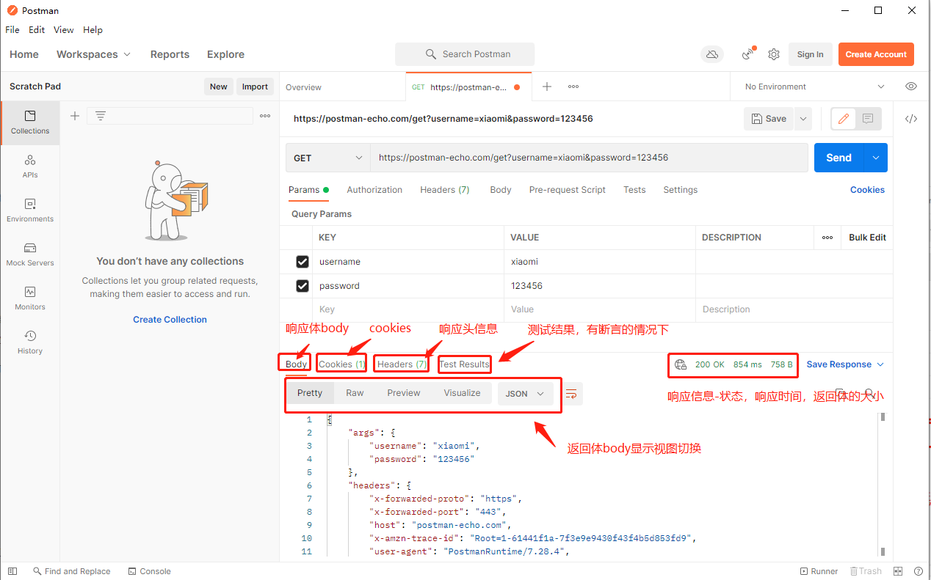Viewport: 931px width, 580px height.
Task: Open the Send options dropdown arrow
Action: 875,158
